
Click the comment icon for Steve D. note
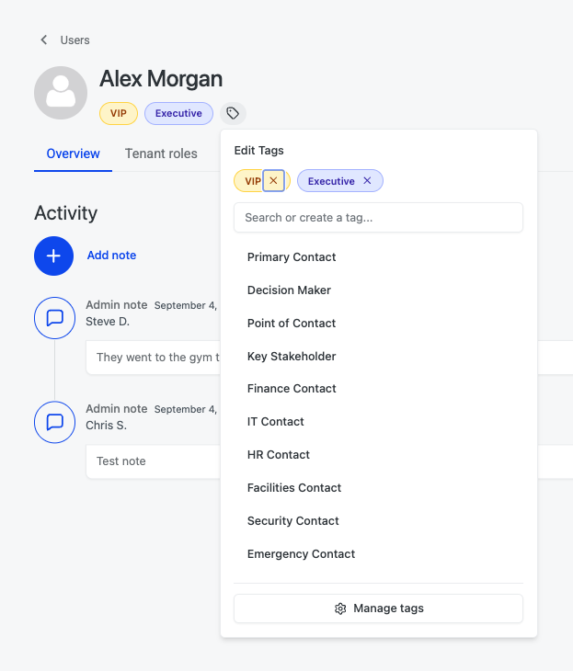click(54, 318)
